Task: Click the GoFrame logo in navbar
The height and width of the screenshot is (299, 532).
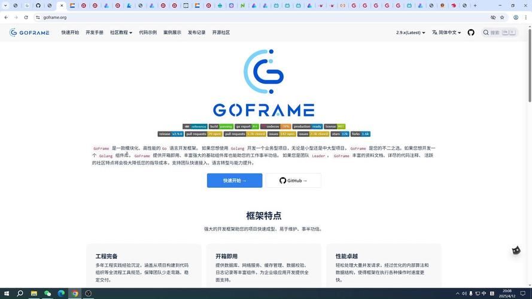Action: (29, 32)
